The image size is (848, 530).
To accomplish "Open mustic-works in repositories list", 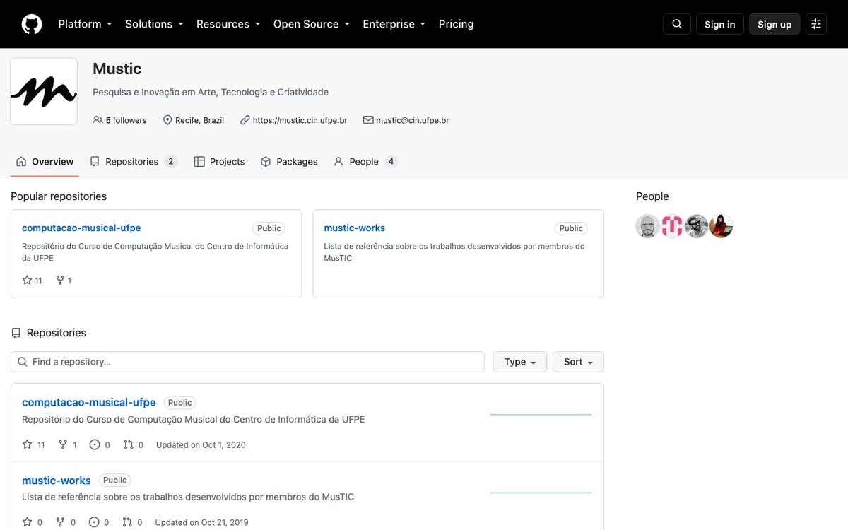I will (x=57, y=481).
